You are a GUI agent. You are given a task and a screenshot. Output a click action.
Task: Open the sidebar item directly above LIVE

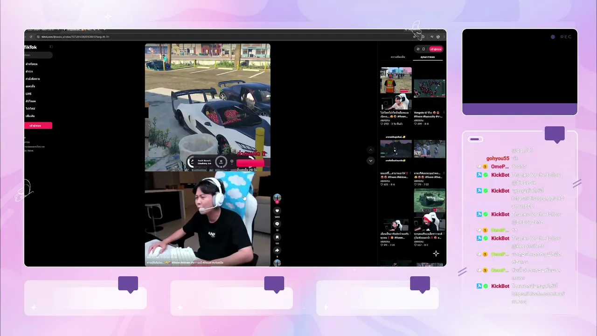(31, 86)
